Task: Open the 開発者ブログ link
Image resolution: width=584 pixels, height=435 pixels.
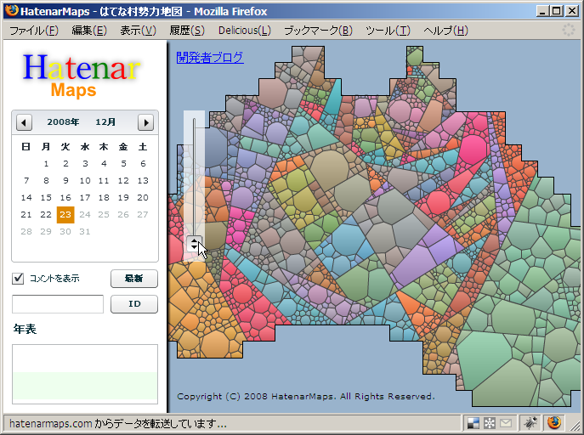Action: [x=210, y=57]
